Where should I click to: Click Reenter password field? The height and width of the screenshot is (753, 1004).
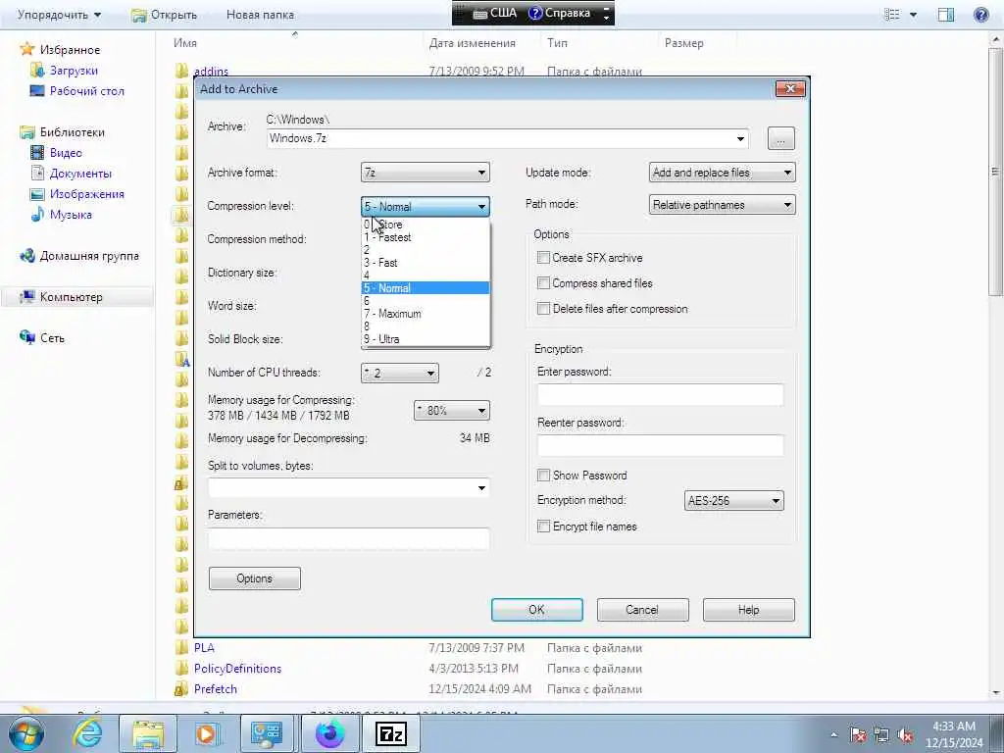pos(660,446)
